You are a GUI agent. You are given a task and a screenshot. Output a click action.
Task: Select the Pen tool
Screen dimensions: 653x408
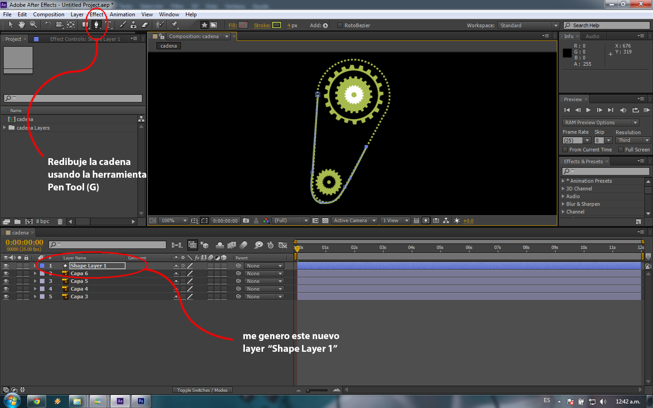pos(97,25)
